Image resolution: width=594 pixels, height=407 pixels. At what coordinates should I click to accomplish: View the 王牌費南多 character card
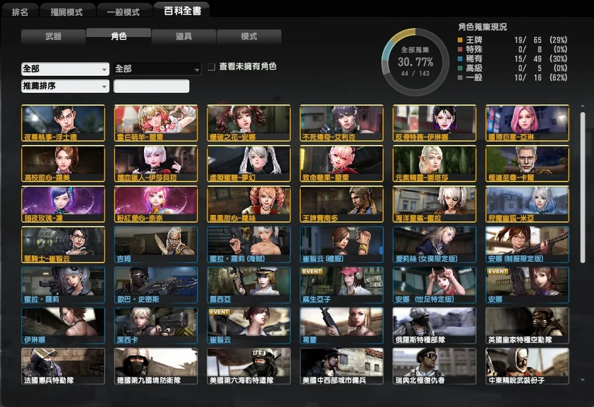341,204
